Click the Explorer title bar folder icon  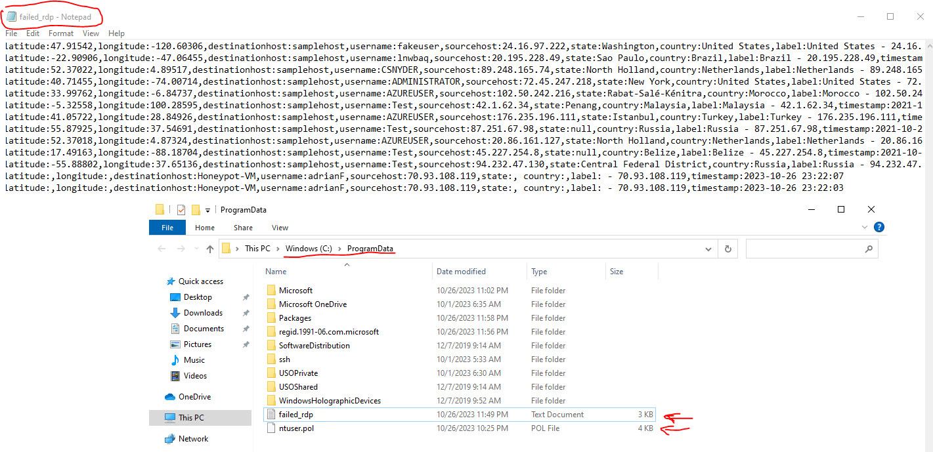(x=160, y=210)
